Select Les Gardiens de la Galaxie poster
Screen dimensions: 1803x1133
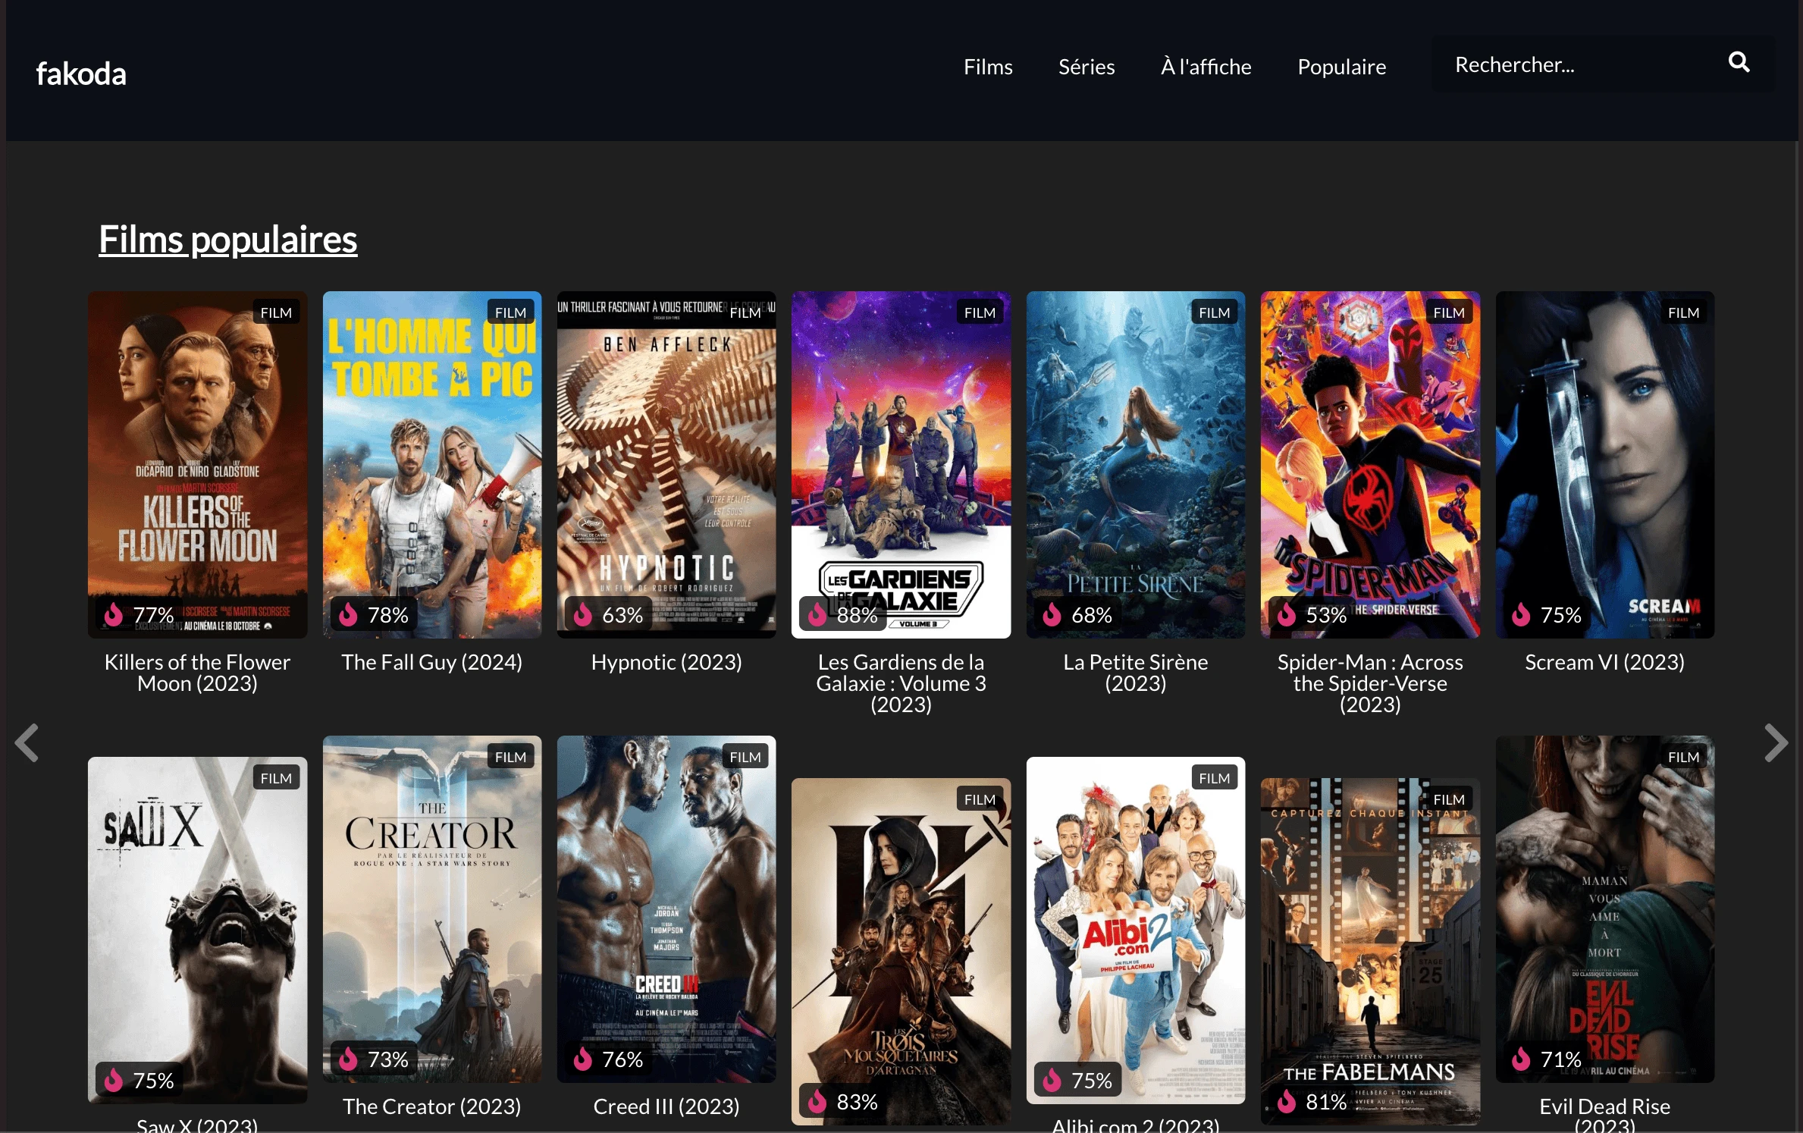coord(901,464)
